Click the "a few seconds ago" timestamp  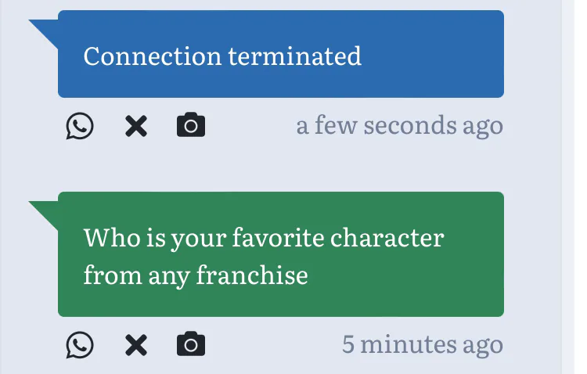point(399,125)
